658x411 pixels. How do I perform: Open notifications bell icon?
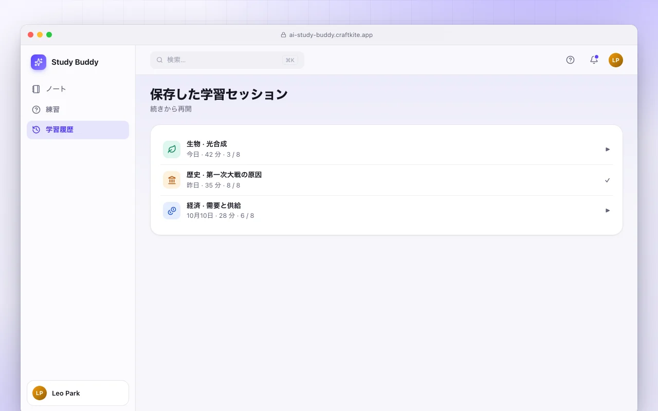(594, 60)
